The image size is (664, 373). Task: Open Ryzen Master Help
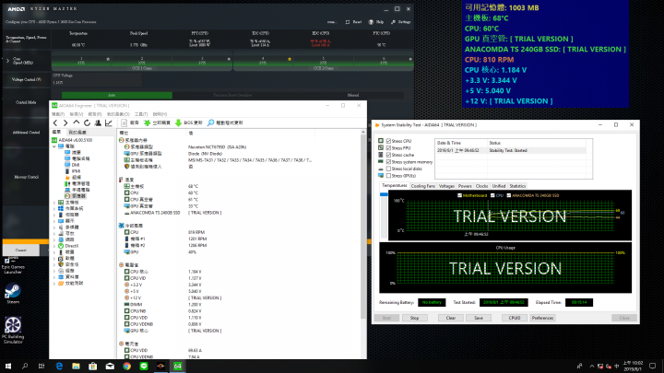pyautogui.click(x=376, y=22)
